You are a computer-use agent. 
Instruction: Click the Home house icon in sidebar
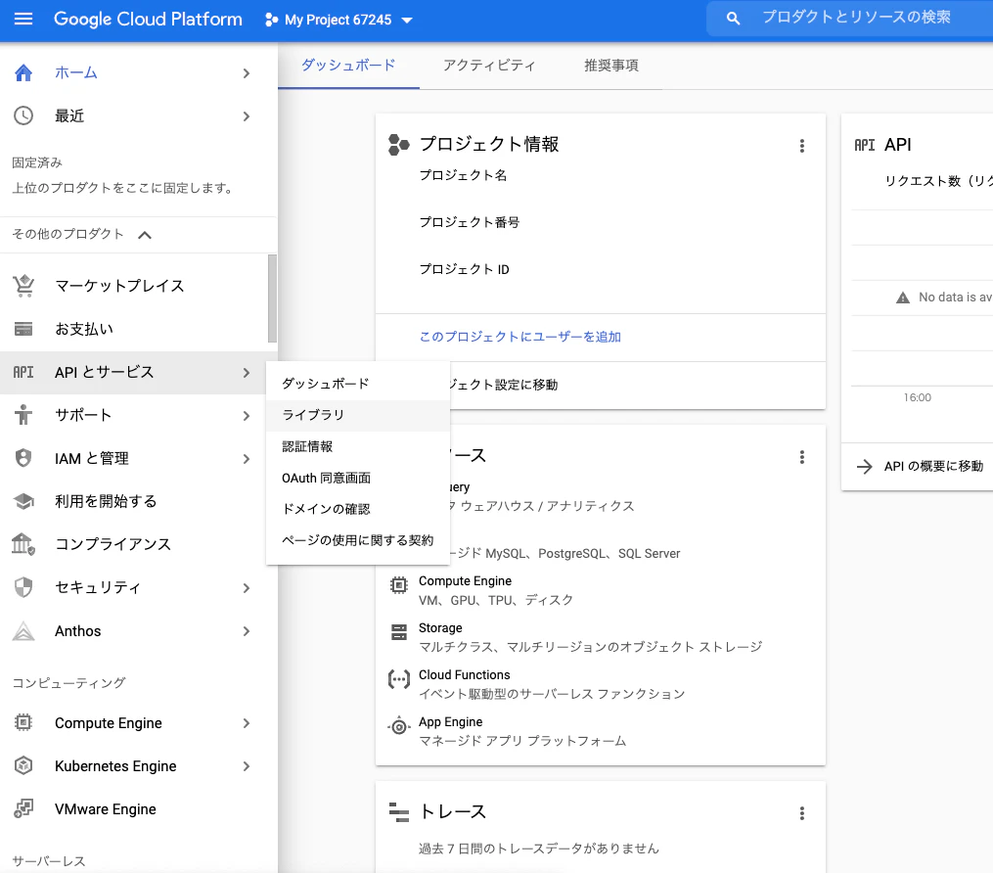tap(23, 72)
